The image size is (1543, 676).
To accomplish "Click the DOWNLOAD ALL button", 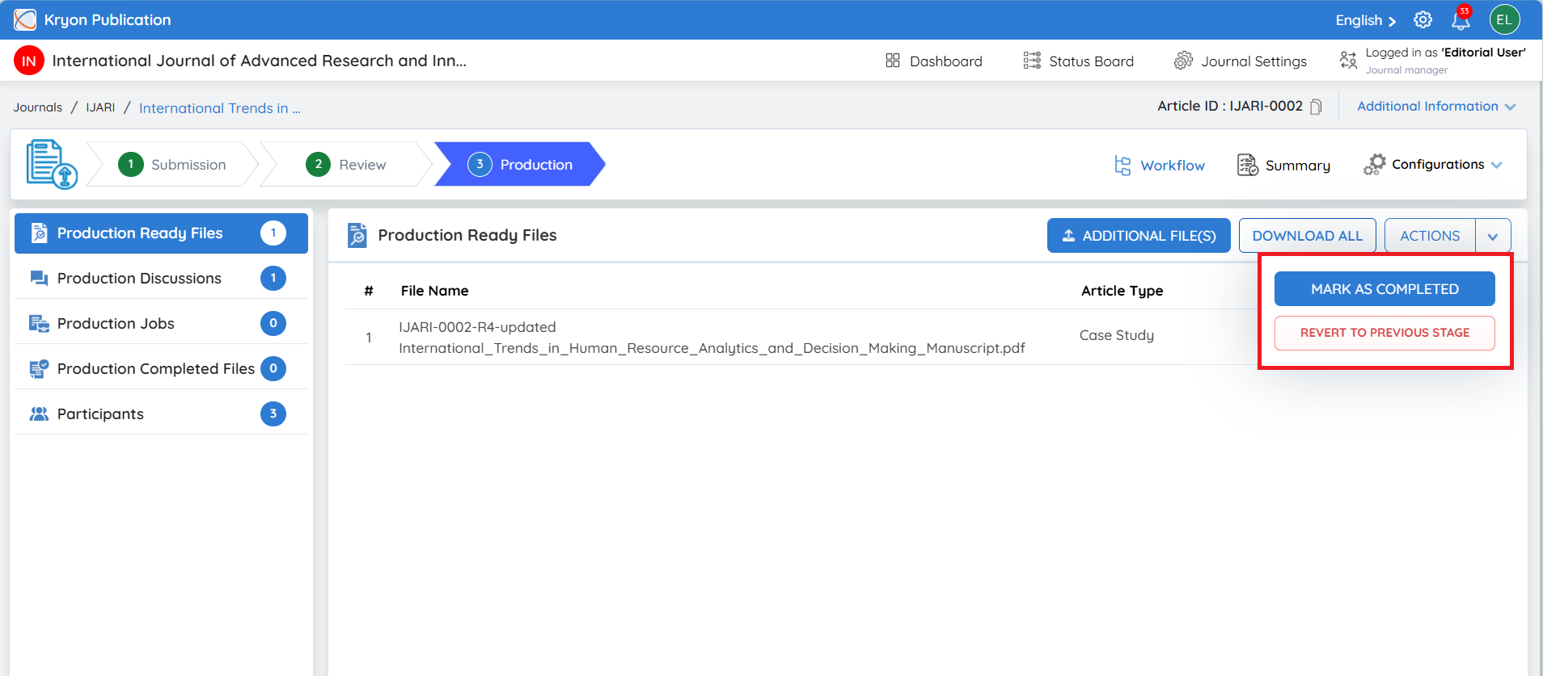I will click(x=1307, y=236).
